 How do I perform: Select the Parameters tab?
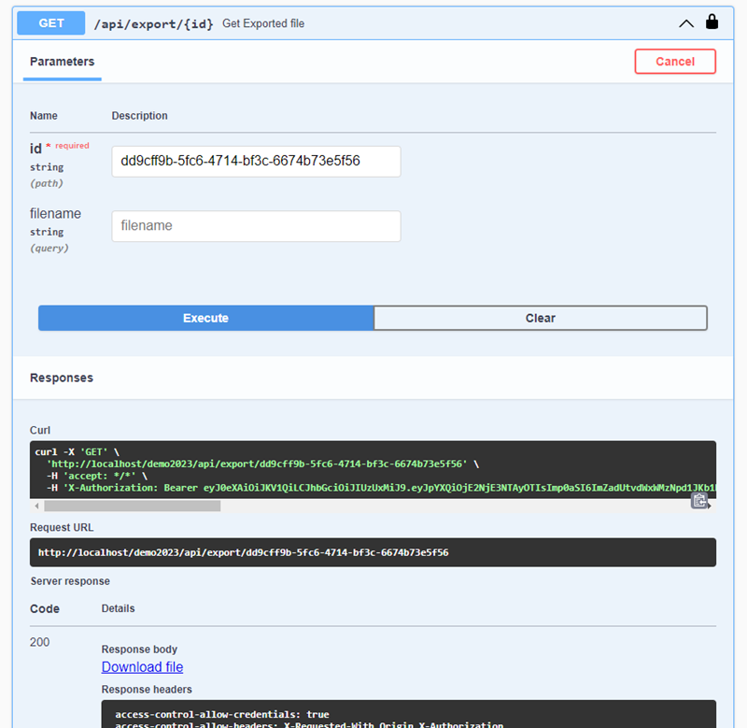pyautogui.click(x=62, y=62)
